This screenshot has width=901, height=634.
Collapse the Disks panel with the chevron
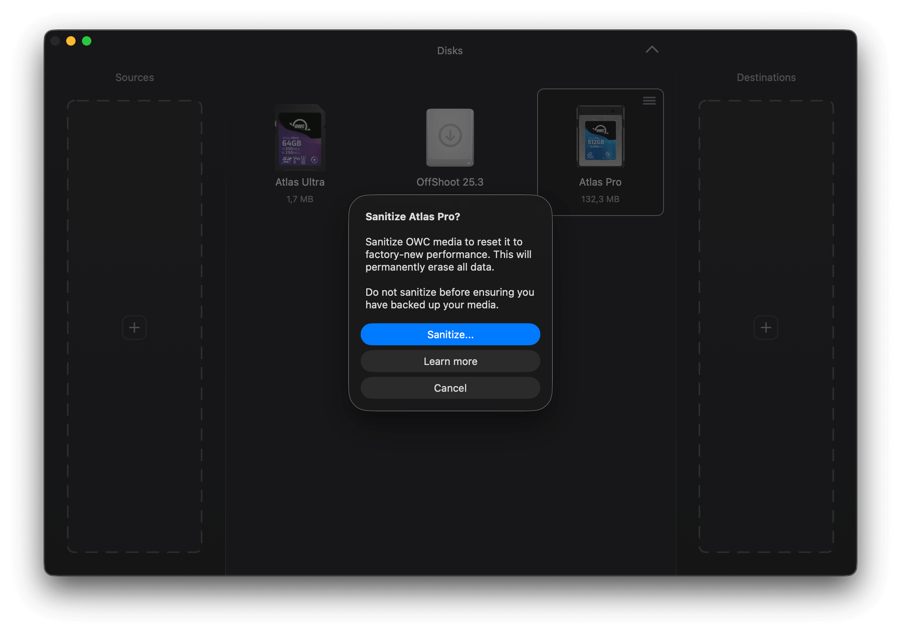pos(652,50)
